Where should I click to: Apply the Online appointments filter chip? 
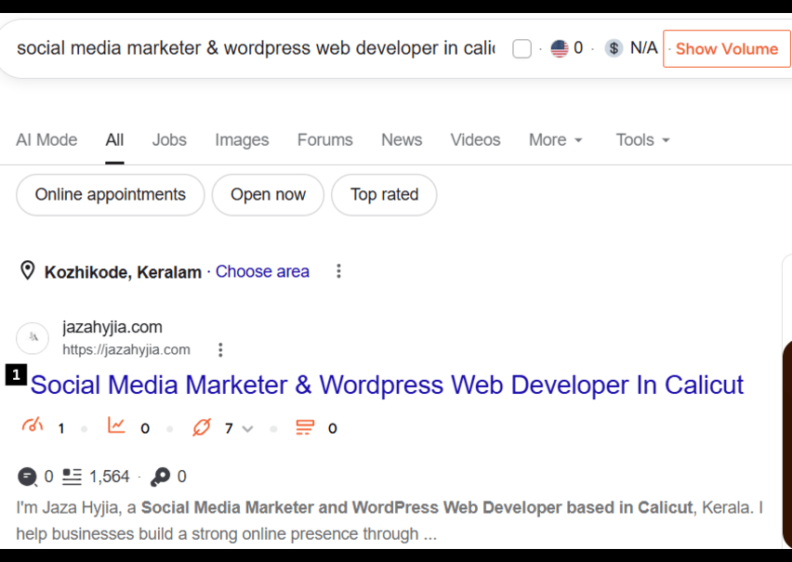coord(110,195)
